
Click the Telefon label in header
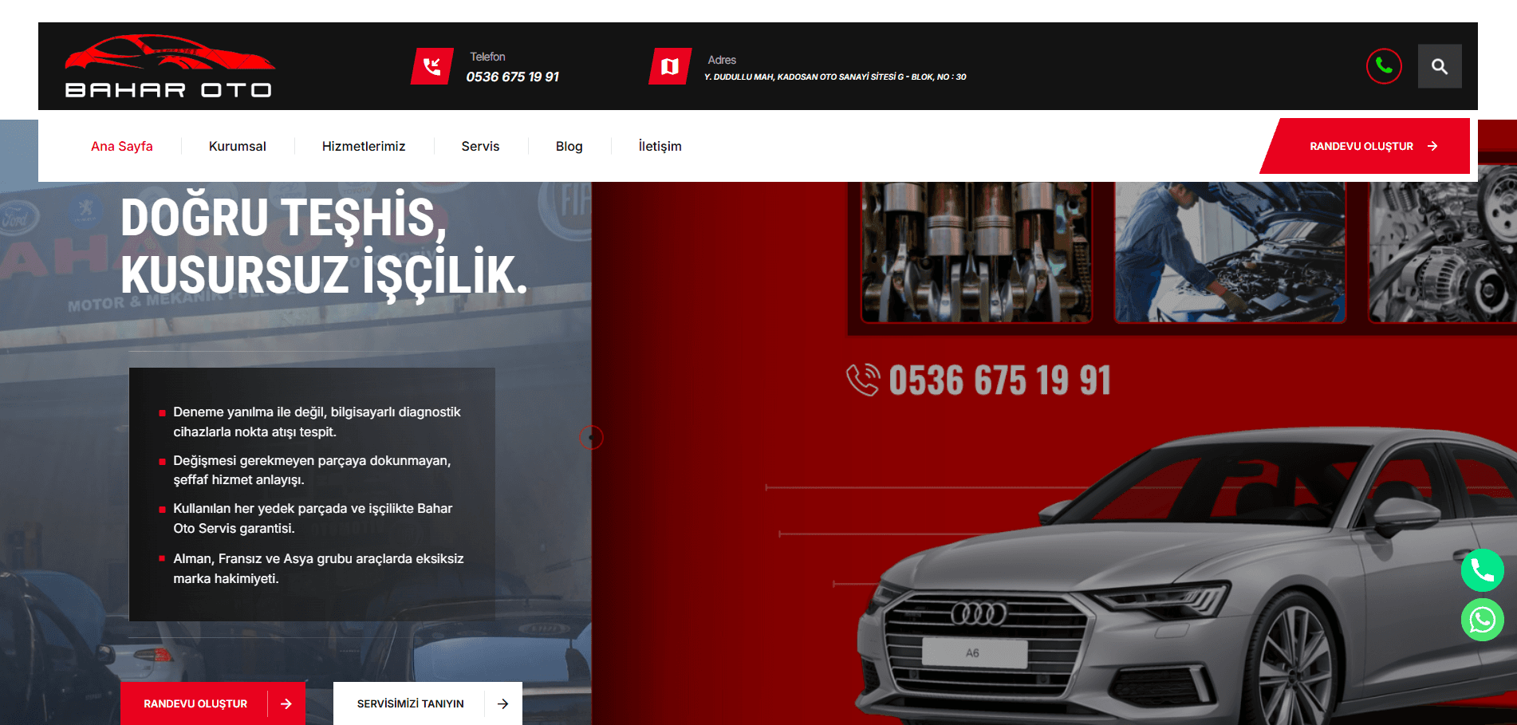(x=487, y=57)
